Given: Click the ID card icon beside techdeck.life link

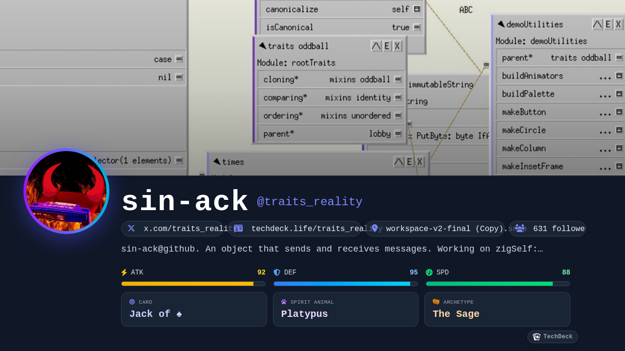Looking at the screenshot, I should coord(238,228).
